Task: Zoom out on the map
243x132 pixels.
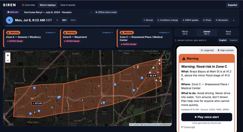Action: (8, 60)
